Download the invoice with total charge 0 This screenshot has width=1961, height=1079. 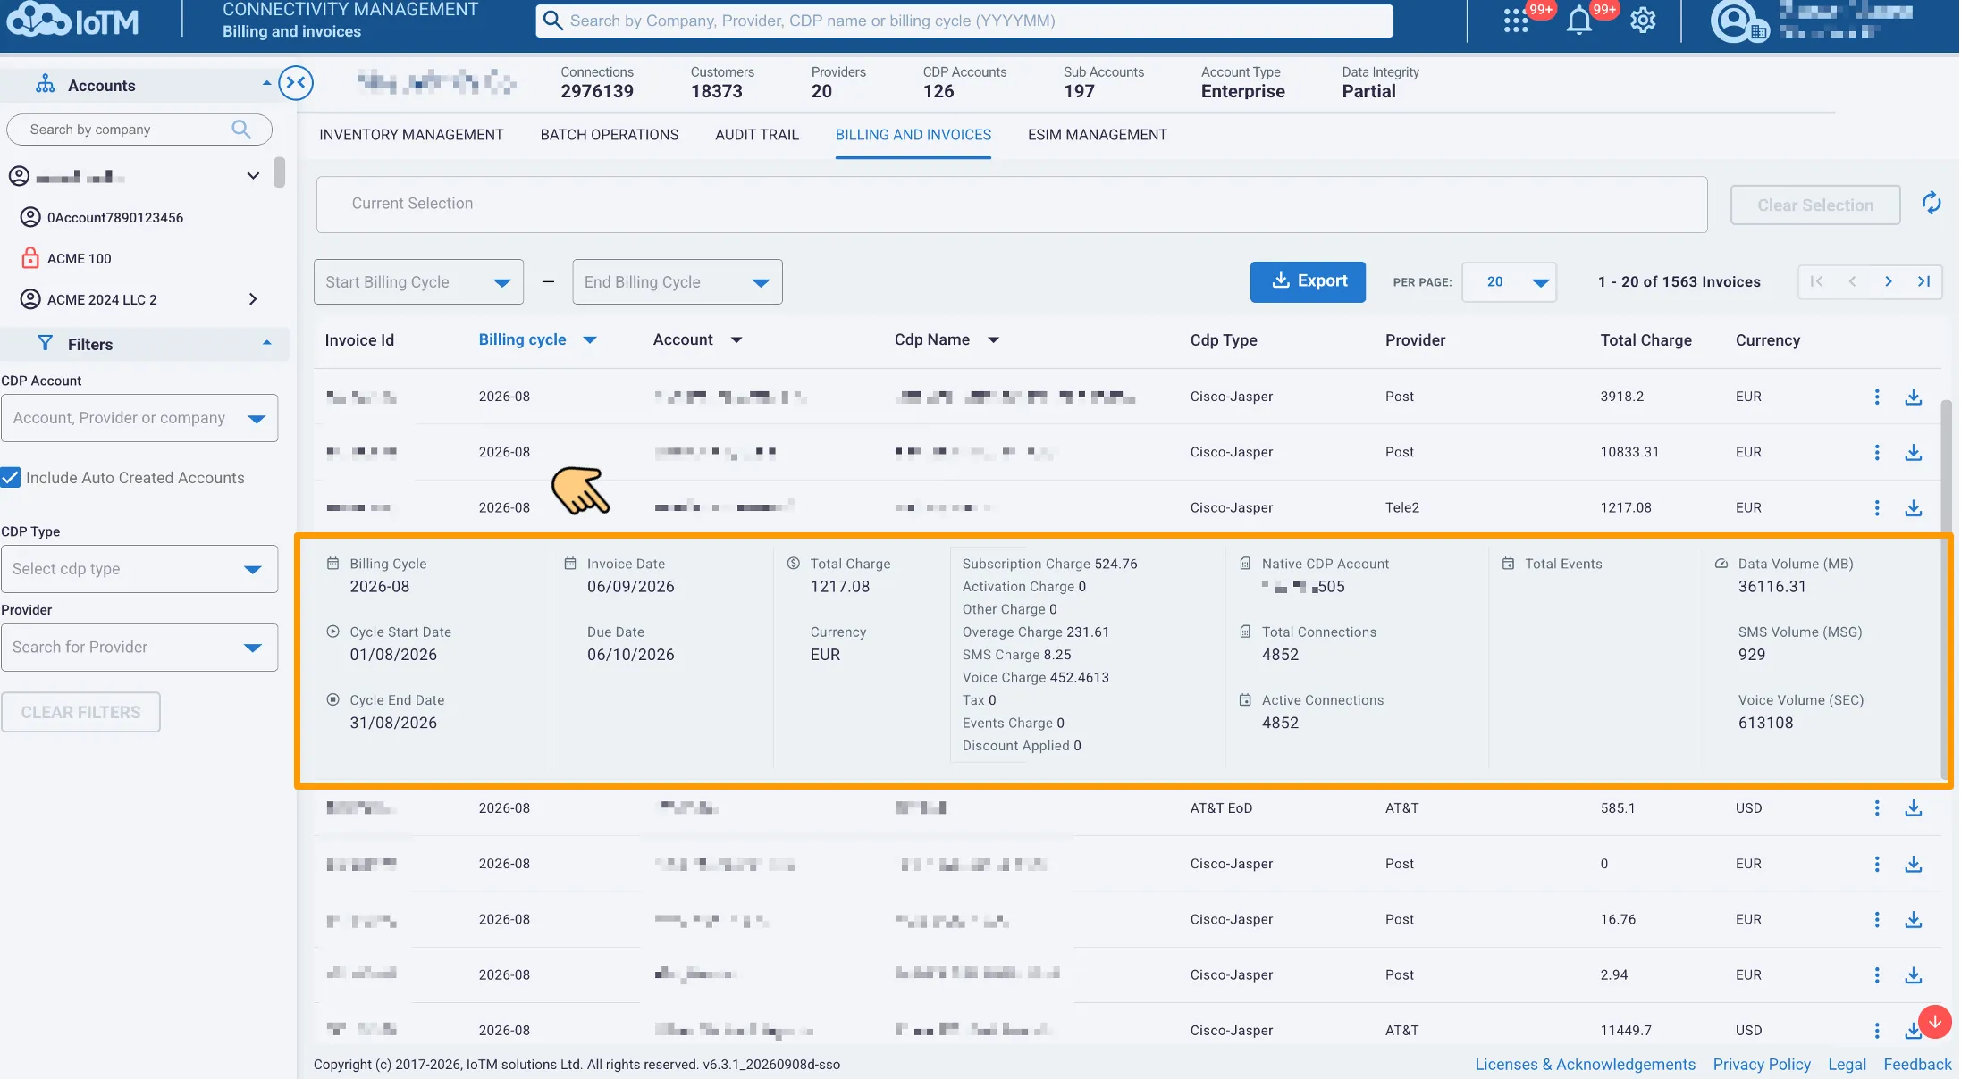click(x=1913, y=864)
